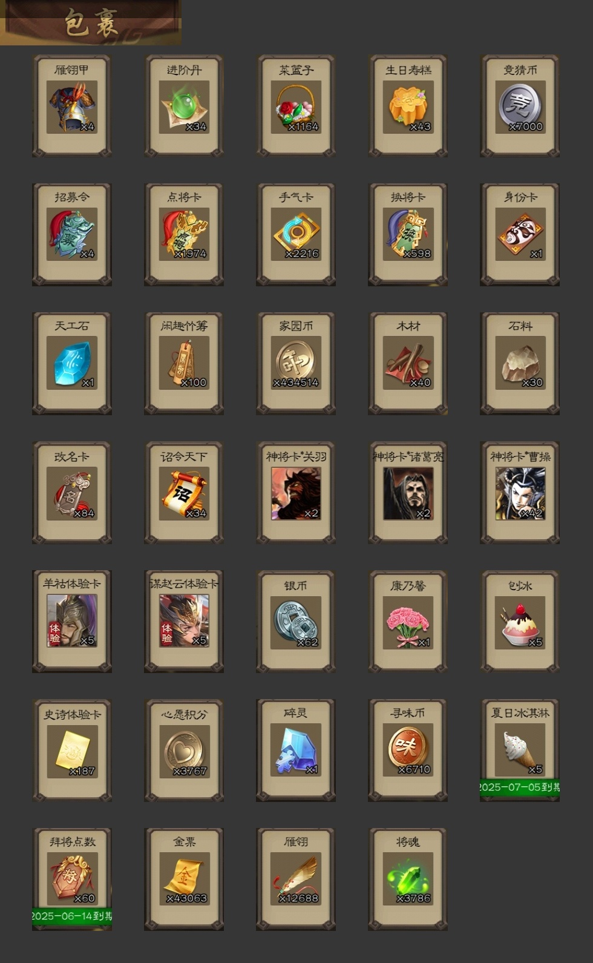Select the 神将卡 曹操 portrait card
The width and height of the screenshot is (593, 963).
coord(520,493)
